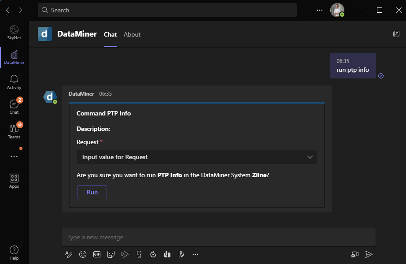This screenshot has width=406, height=264.
Task: Click the 'Description:' label
Action: point(93,129)
